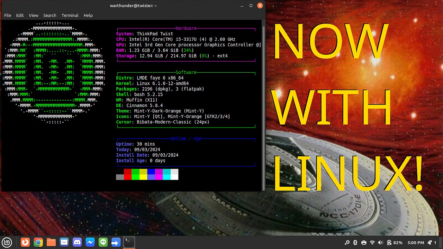
Task: Open the Help menu in terminal
Action: pyautogui.click(x=88, y=15)
